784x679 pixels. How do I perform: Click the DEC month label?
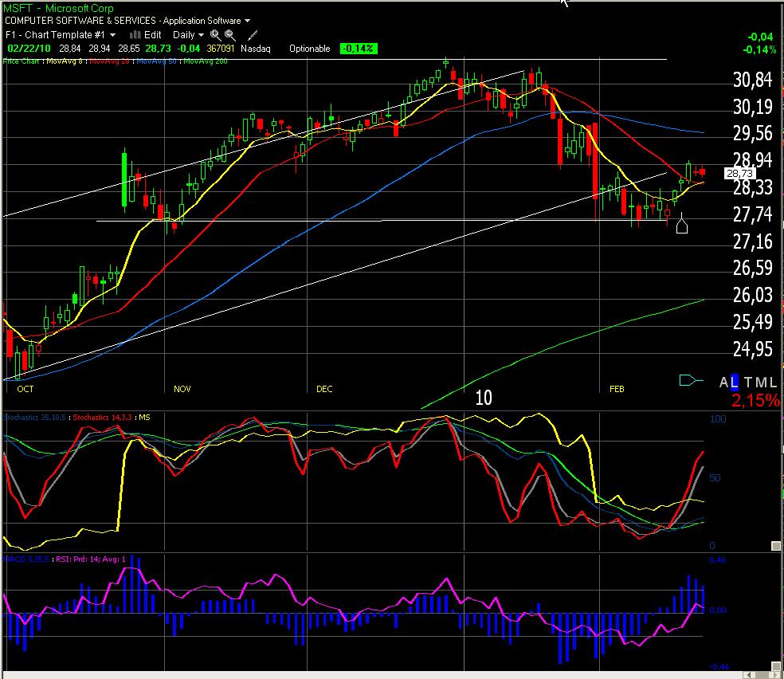tap(324, 389)
